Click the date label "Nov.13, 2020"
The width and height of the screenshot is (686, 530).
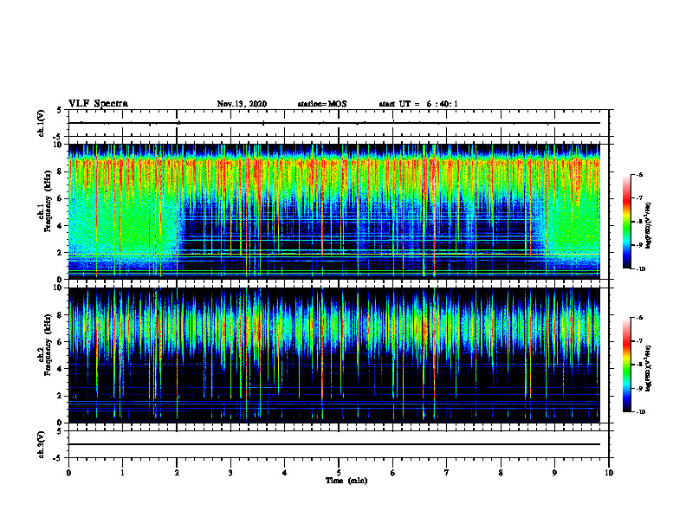coord(242,104)
